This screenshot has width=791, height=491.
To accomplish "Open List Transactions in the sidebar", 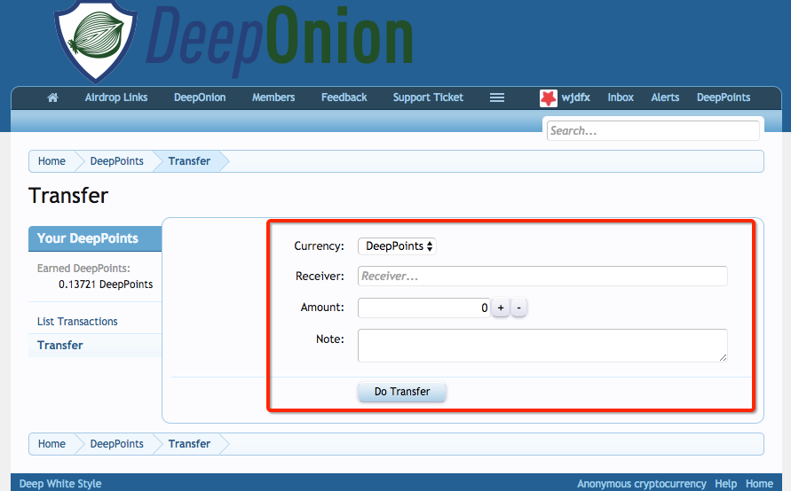I will coord(77,322).
